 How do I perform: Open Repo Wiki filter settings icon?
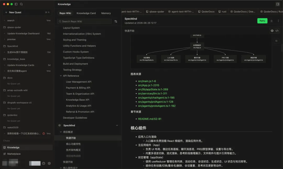(x=116, y=21)
